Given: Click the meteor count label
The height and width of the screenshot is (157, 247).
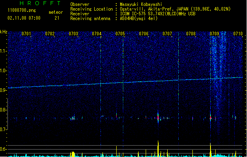Looking at the screenshot, I should click(56, 12).
